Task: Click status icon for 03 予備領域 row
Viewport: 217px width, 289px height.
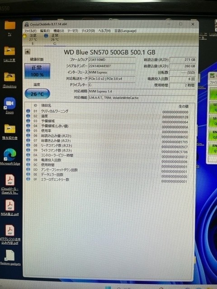Action: point(28,121)
